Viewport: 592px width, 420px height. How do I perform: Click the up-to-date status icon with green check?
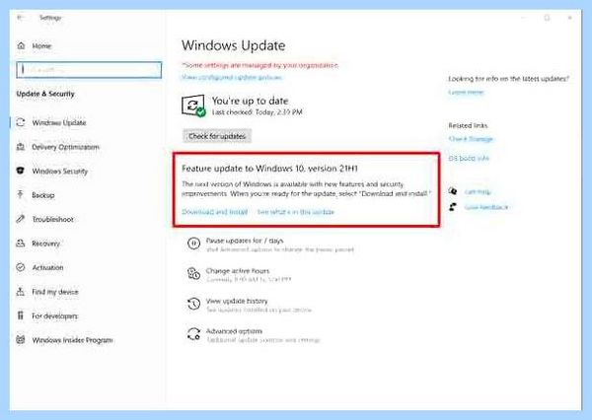[193, 105]
